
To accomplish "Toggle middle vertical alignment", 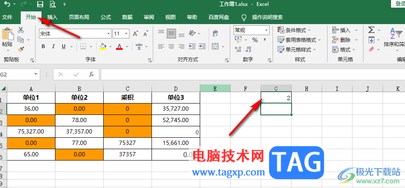I will tap(171, 33).
